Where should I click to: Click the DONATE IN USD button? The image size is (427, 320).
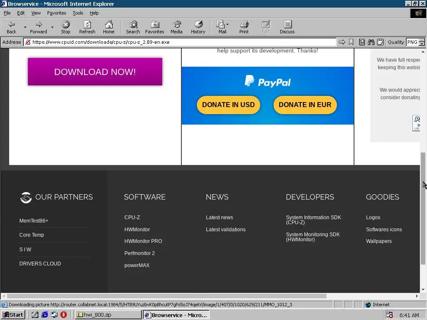[x=228, y=105]
